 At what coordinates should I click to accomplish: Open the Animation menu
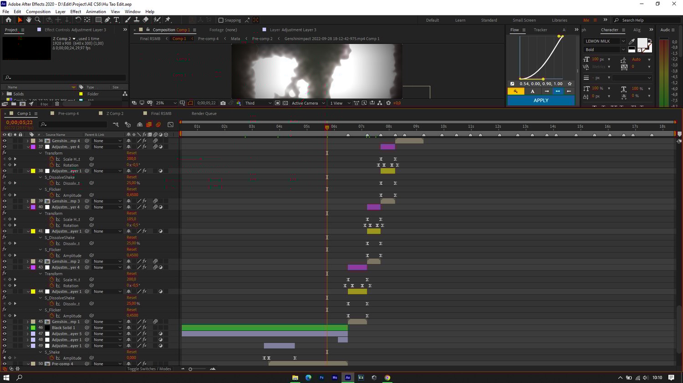tap(96, 11)
